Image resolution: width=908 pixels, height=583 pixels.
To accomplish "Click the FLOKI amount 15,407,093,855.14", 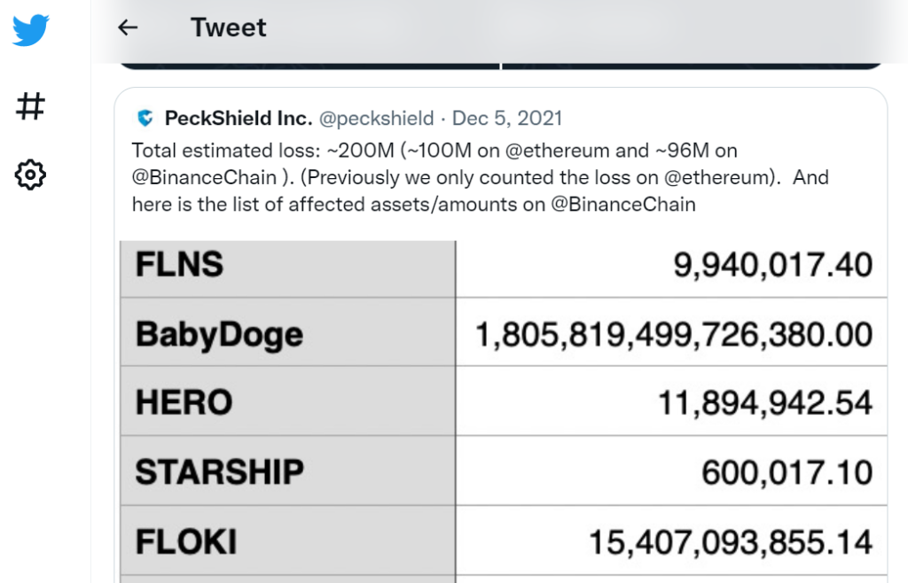I will pos(731,541).
